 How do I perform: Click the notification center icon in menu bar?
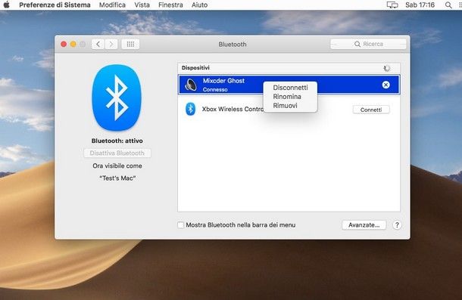tap(460, 5)
